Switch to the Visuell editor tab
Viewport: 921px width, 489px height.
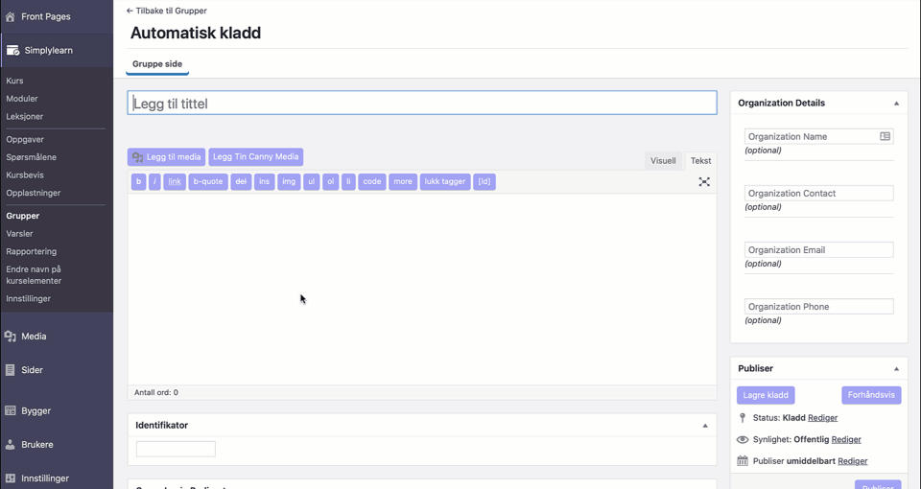click(x=663, y=161)
